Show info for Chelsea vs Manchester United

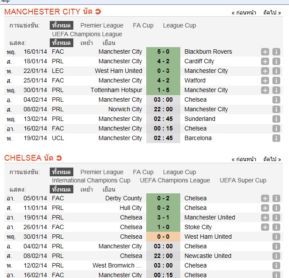click(x=276, y=218)
